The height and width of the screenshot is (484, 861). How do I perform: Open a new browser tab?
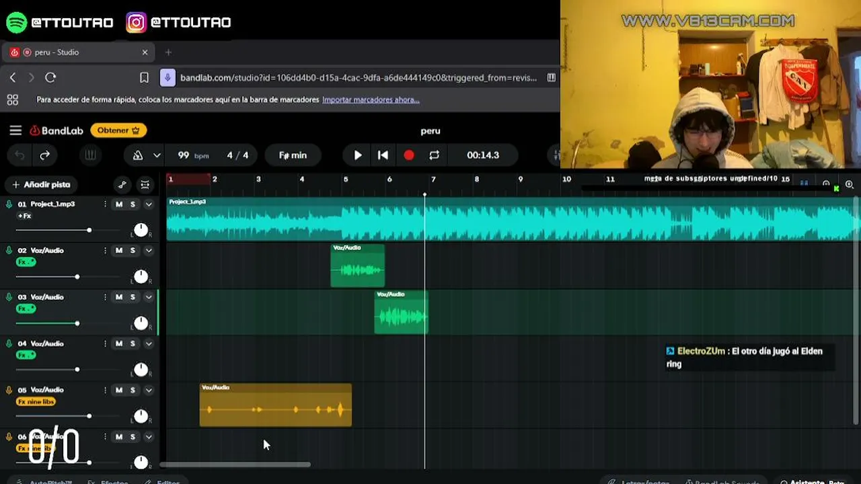168,52
